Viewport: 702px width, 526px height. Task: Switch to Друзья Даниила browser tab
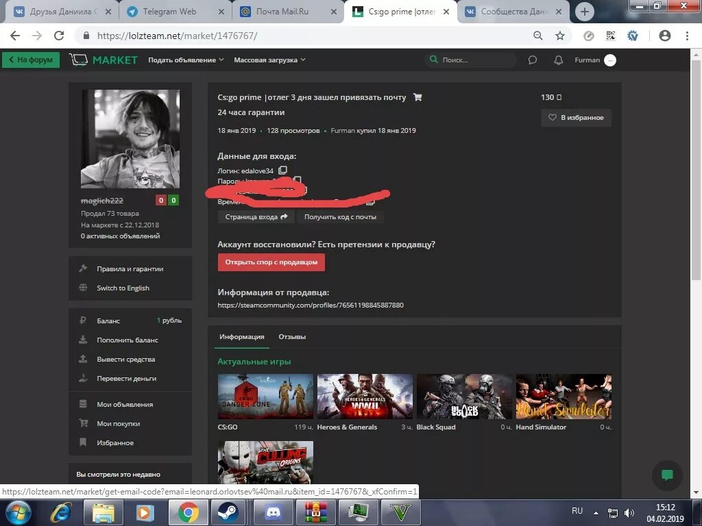pyautogui.click(x=62, y=12)
